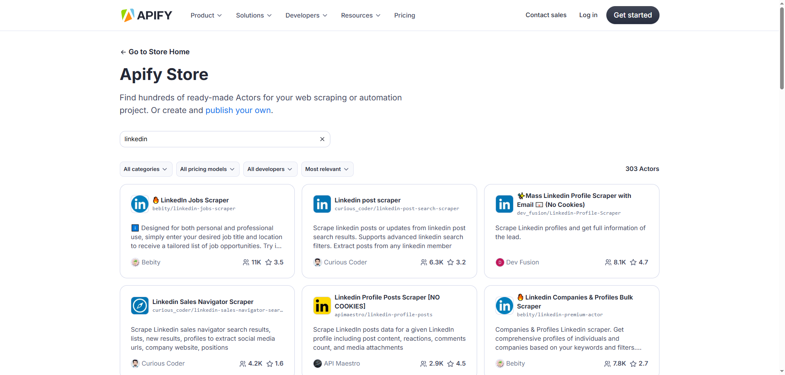Click the yellow Linkedin Profile Posts icon
Screen dimensions: 785x375
click(x=322, y=306)
